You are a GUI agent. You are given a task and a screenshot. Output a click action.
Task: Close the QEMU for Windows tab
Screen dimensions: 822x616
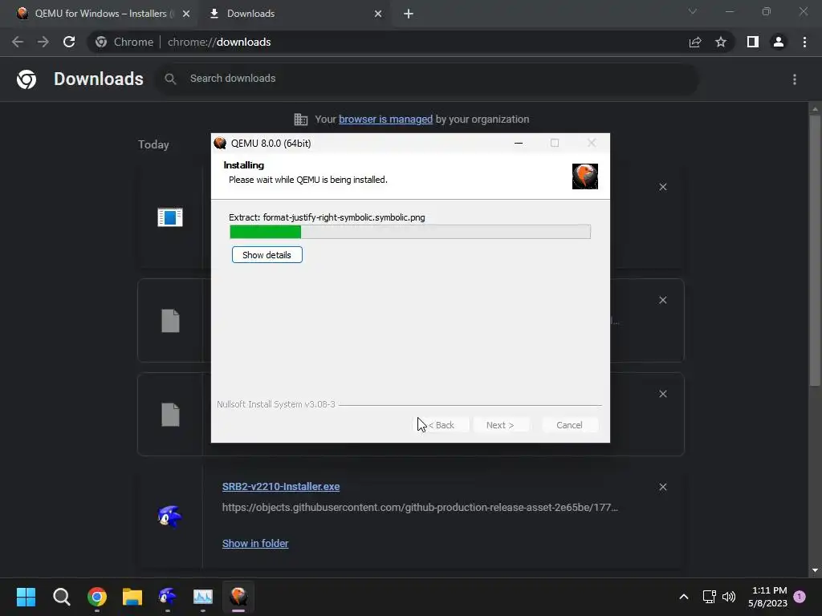pyautogui.click(x=186, y=14)
